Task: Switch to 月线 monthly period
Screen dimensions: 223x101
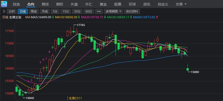Action: point(45,11)
